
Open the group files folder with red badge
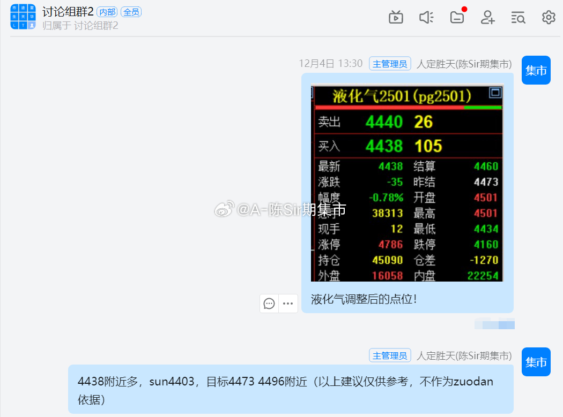[457, 17]
